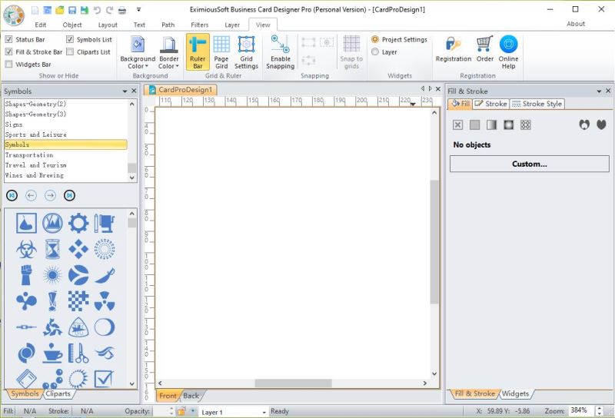Image resolution: width=615 pixels, height=418 pixels.
Task: Open the Edit ribbon tab
Action: (41, 25)
